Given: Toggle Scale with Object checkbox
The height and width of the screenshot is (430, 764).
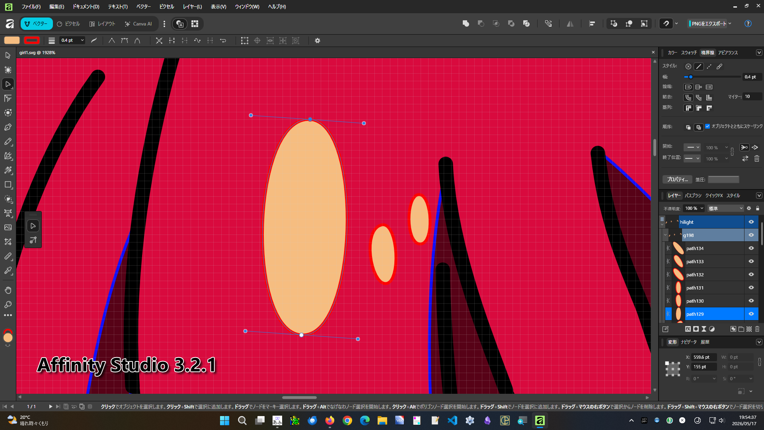Looking at the screenshot, I should (707, 127).
